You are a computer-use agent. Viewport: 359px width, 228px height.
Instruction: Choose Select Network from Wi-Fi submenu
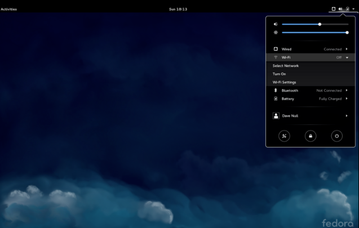286,66
